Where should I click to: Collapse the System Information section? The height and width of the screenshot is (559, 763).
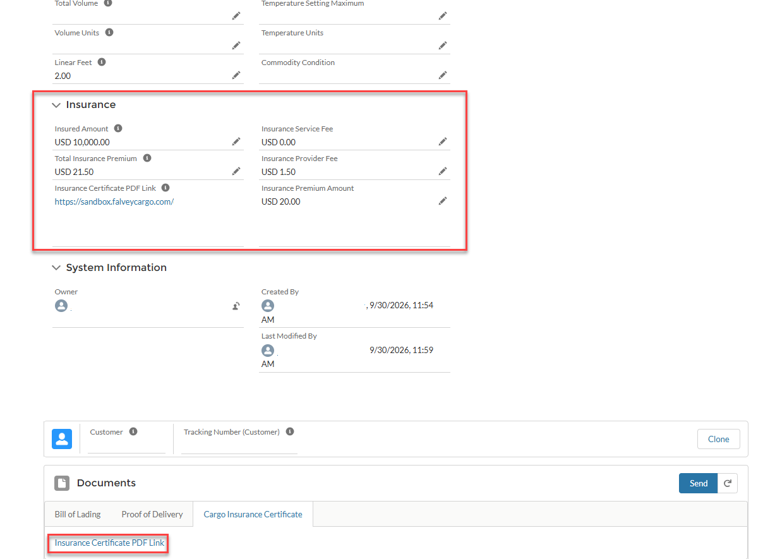[x=56, y=268]
